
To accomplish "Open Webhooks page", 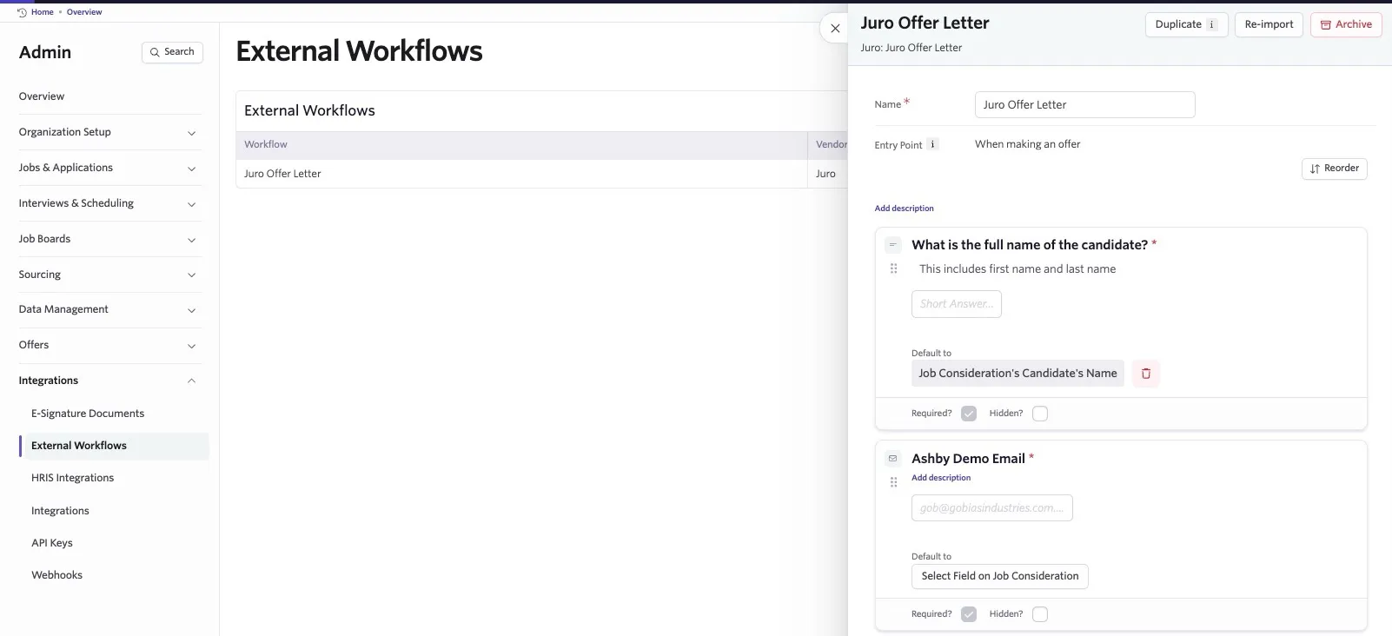I will [57, 575].
